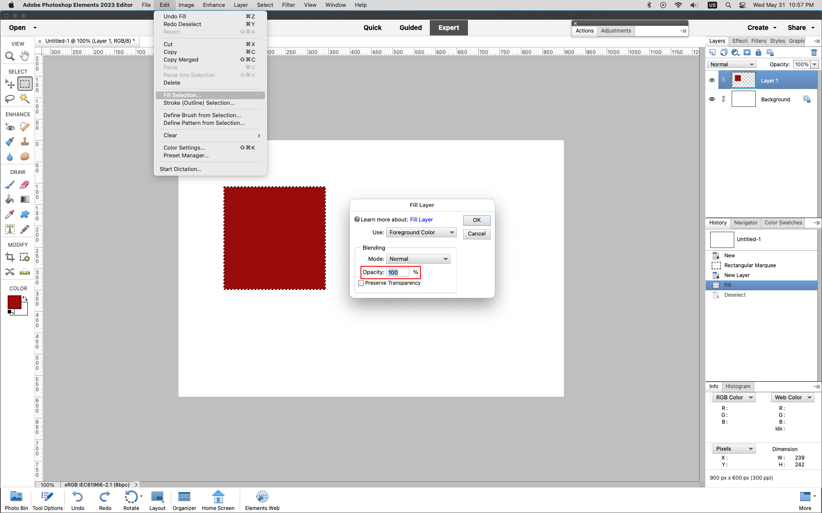The width and height of the screenshot is (822, 513).
Task: Select the Rectangular Marquee tool
Action: tap(24, 83)
